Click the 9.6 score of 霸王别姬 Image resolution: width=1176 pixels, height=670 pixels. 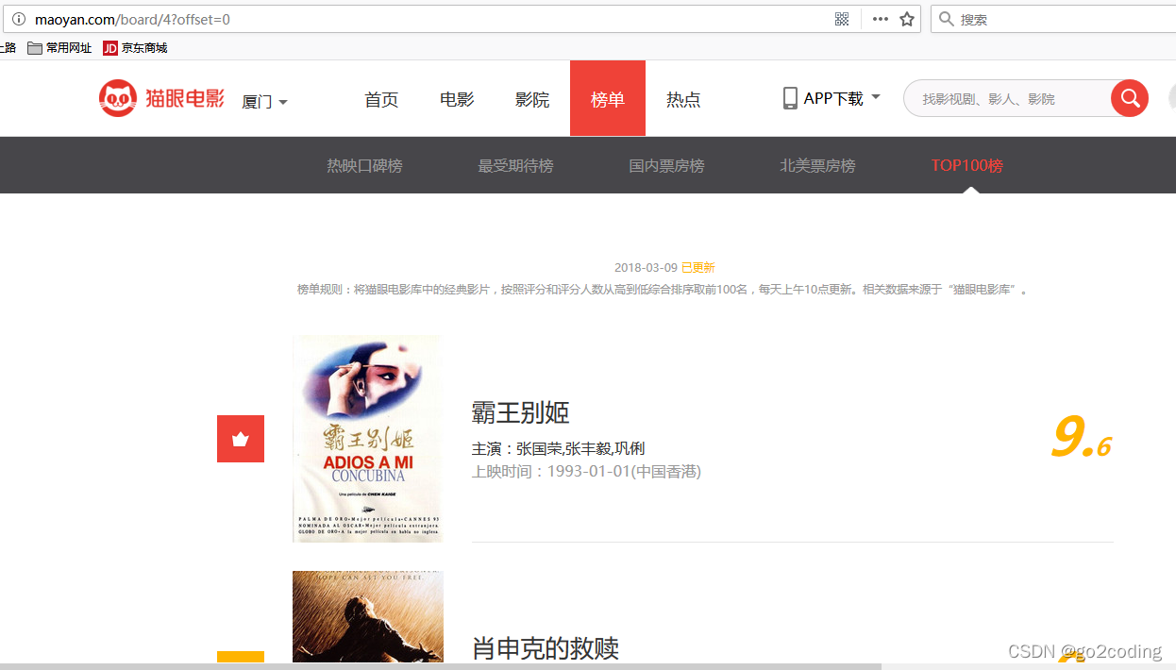1082,439
